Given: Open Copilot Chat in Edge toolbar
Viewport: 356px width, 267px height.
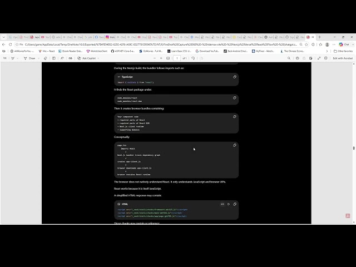Looking at the screenshot, I should 344,44.
